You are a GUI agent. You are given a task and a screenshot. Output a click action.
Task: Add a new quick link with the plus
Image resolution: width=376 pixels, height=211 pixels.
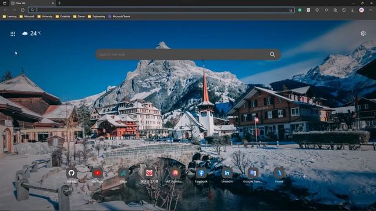pyautogui.click(x=304, y=176)
